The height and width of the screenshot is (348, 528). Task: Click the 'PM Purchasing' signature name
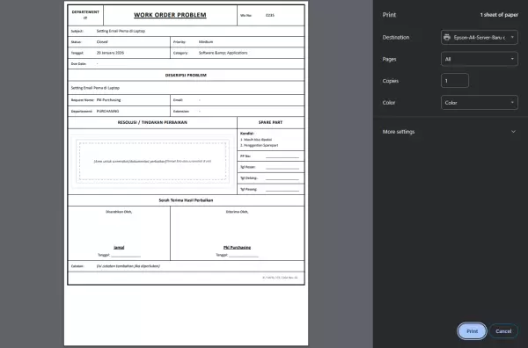pyautogui.click(x=237, y=248)
